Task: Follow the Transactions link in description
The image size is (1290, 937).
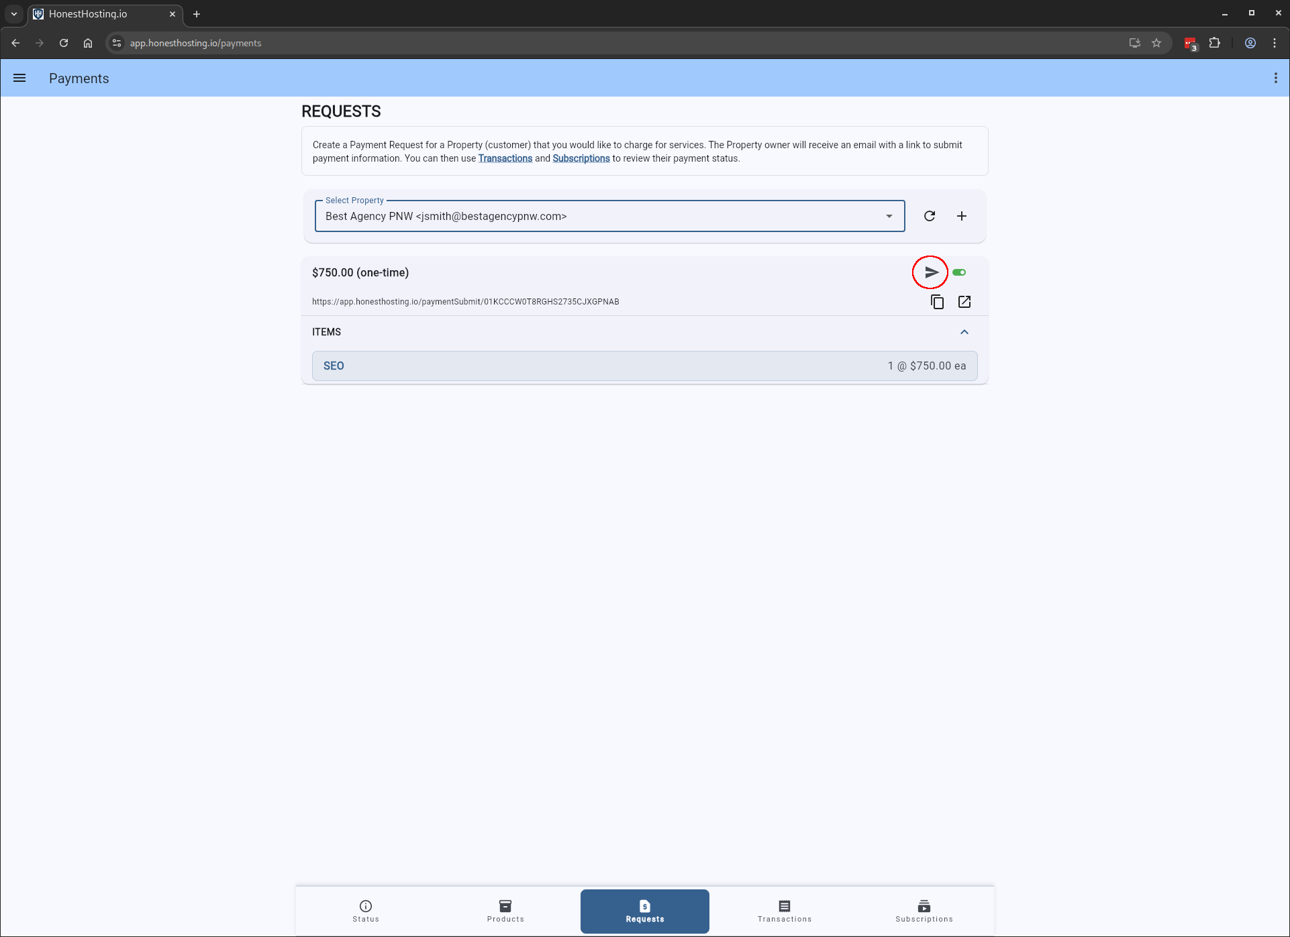Action: coord(505,158)
